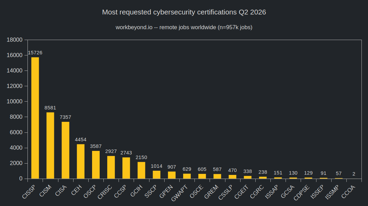Image resolution: width=368 pixels, height=206 pixels.
Task: Click the value label 130
Action: [x=293, y=173]
